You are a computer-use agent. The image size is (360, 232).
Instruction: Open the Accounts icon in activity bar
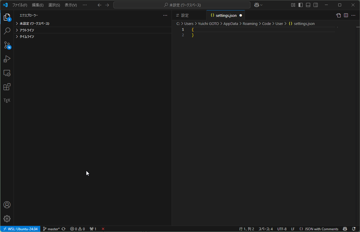coord(7,205)
